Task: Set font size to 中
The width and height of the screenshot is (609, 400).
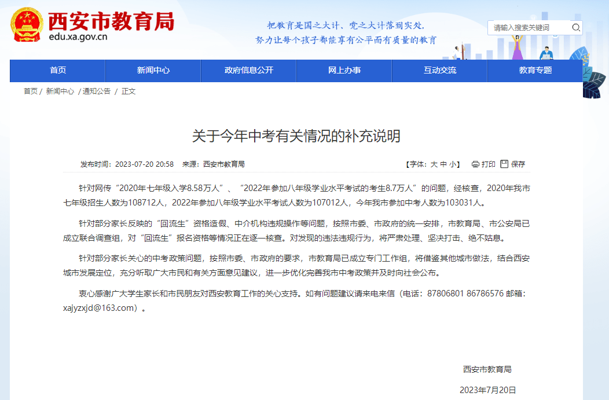Action: pyautogui.click(x=443, y=164)
